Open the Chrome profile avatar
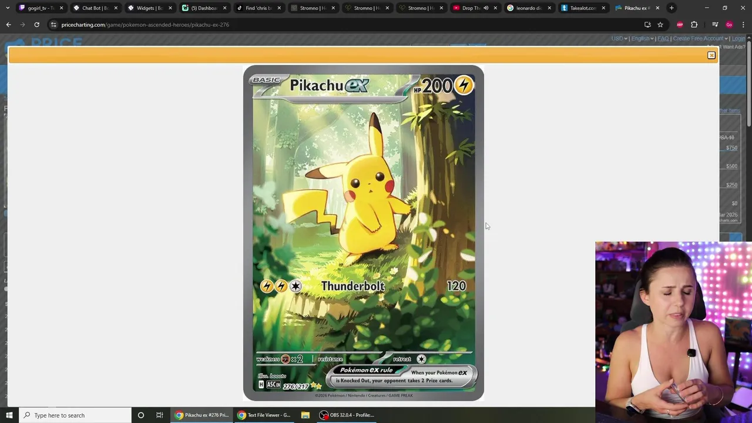Viewport: 752px width, 423px height. tap(729, 25)
